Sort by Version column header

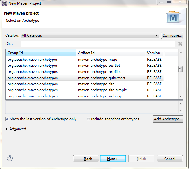coord(154,53)
